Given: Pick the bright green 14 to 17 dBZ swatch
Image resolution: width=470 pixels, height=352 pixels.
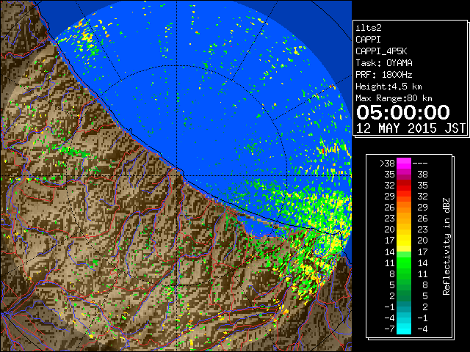Looking at the screenshot, I should (x=404, y=254).
